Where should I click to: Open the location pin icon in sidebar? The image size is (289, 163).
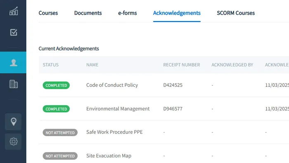13,122
